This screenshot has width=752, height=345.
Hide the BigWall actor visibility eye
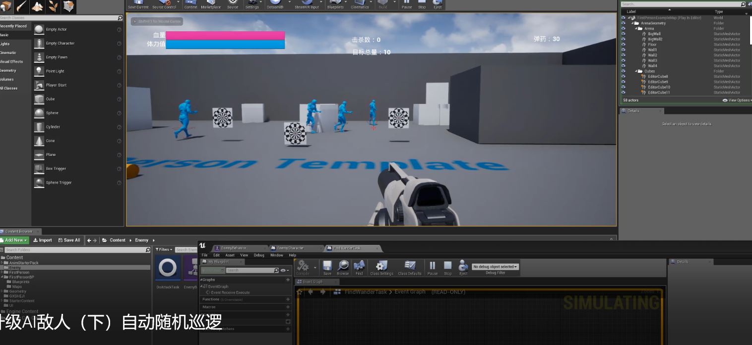[624, 34]
